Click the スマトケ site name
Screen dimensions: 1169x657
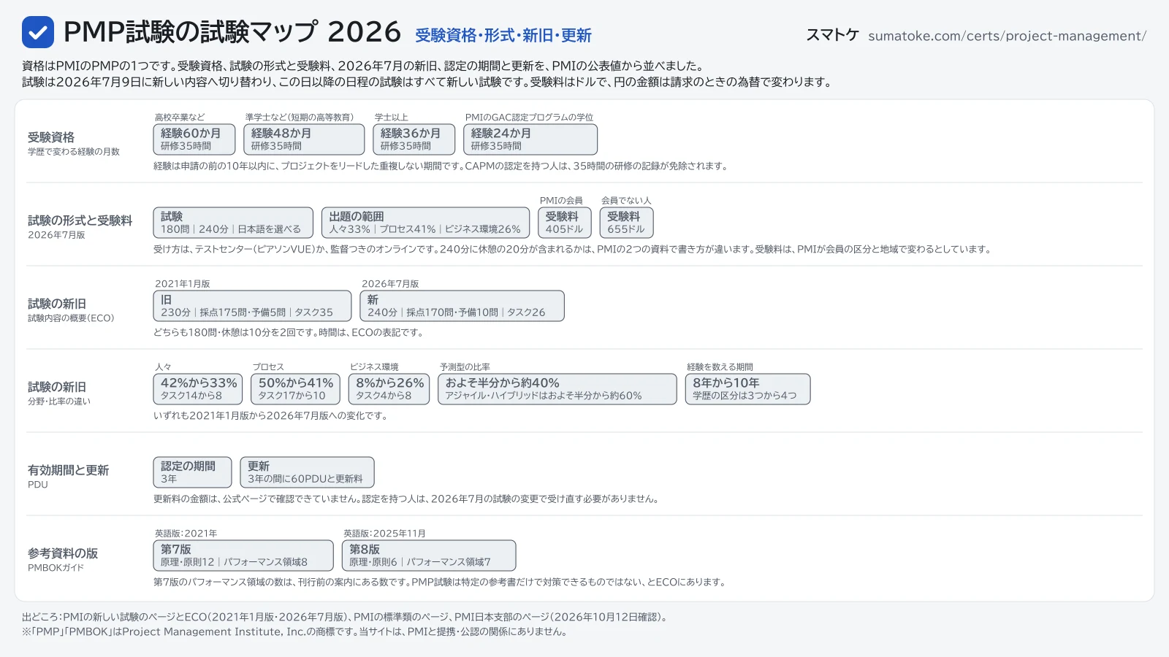pos(832,35)
